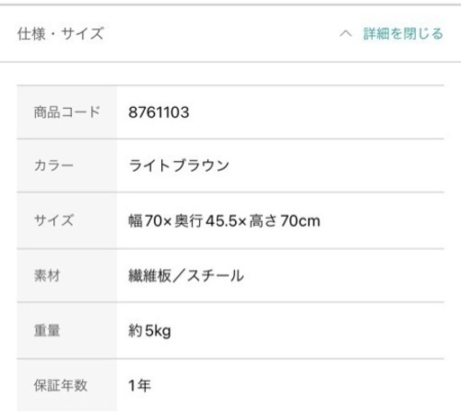461x412 pixels.
Task: Click the ライトブラウン color row
Action: tap(230, 166)
